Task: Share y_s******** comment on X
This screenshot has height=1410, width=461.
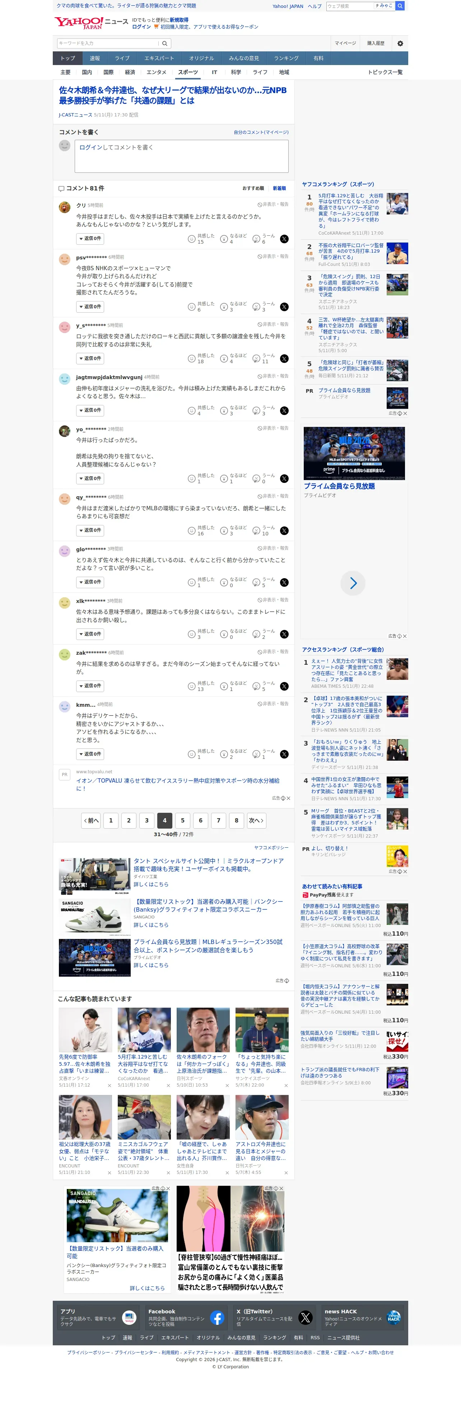Action: tap(284, 359)
